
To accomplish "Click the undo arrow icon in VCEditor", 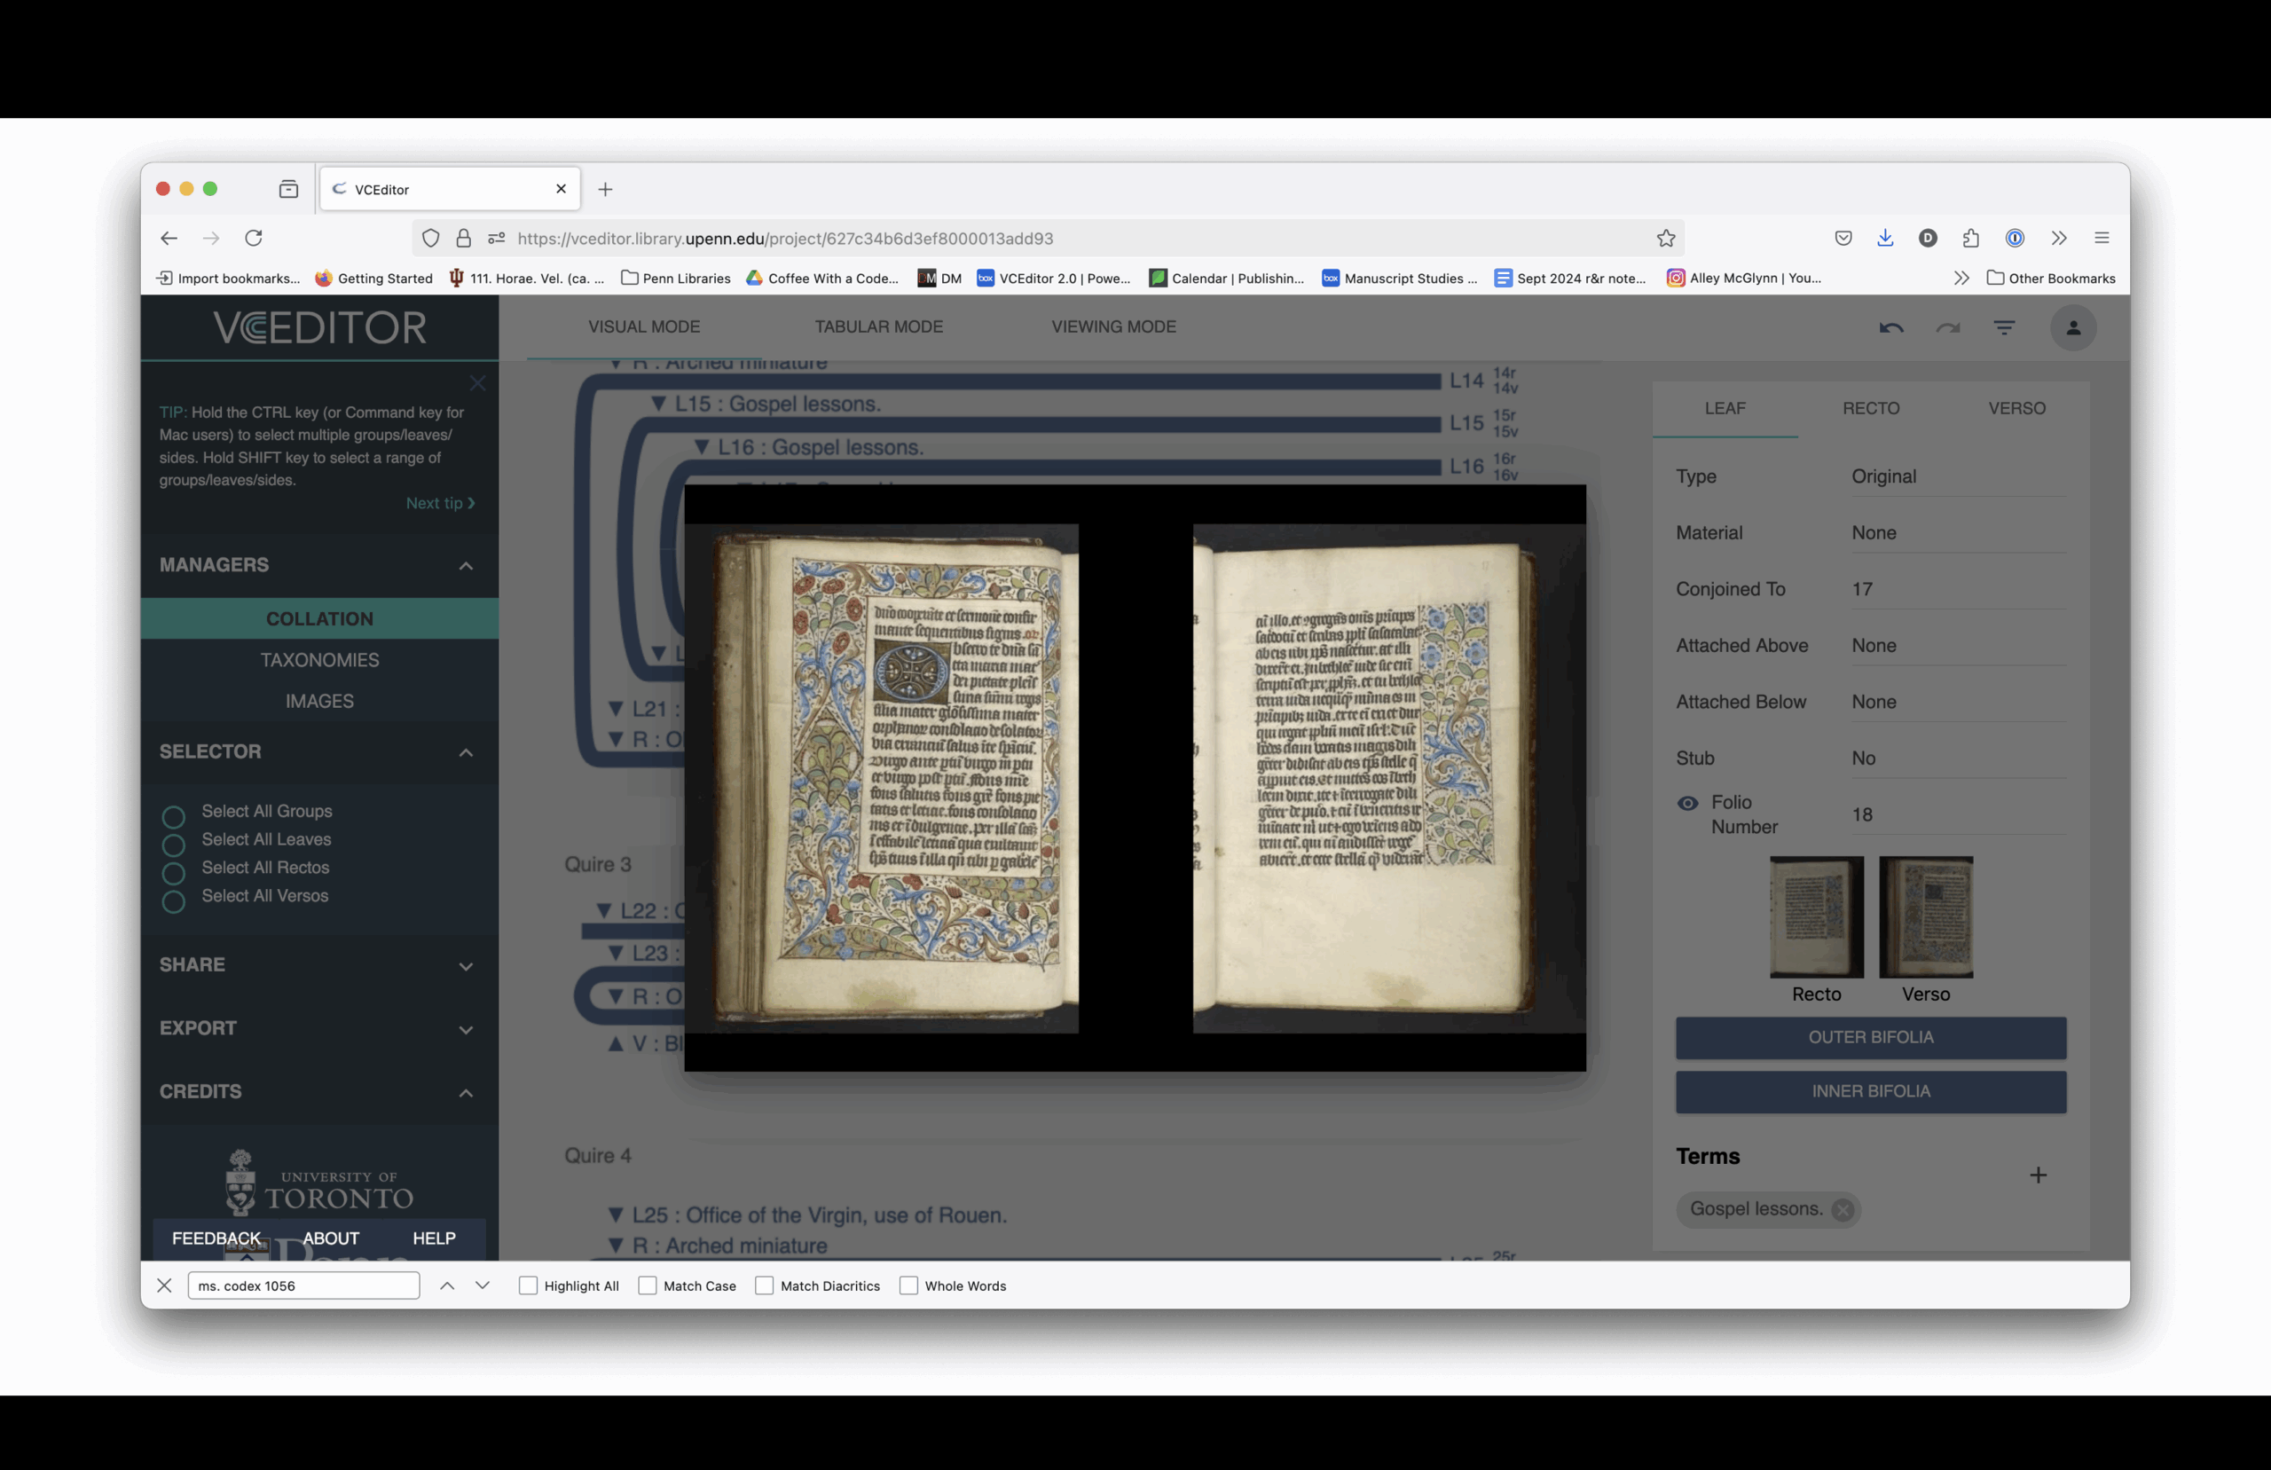I will click(1890, 328).
